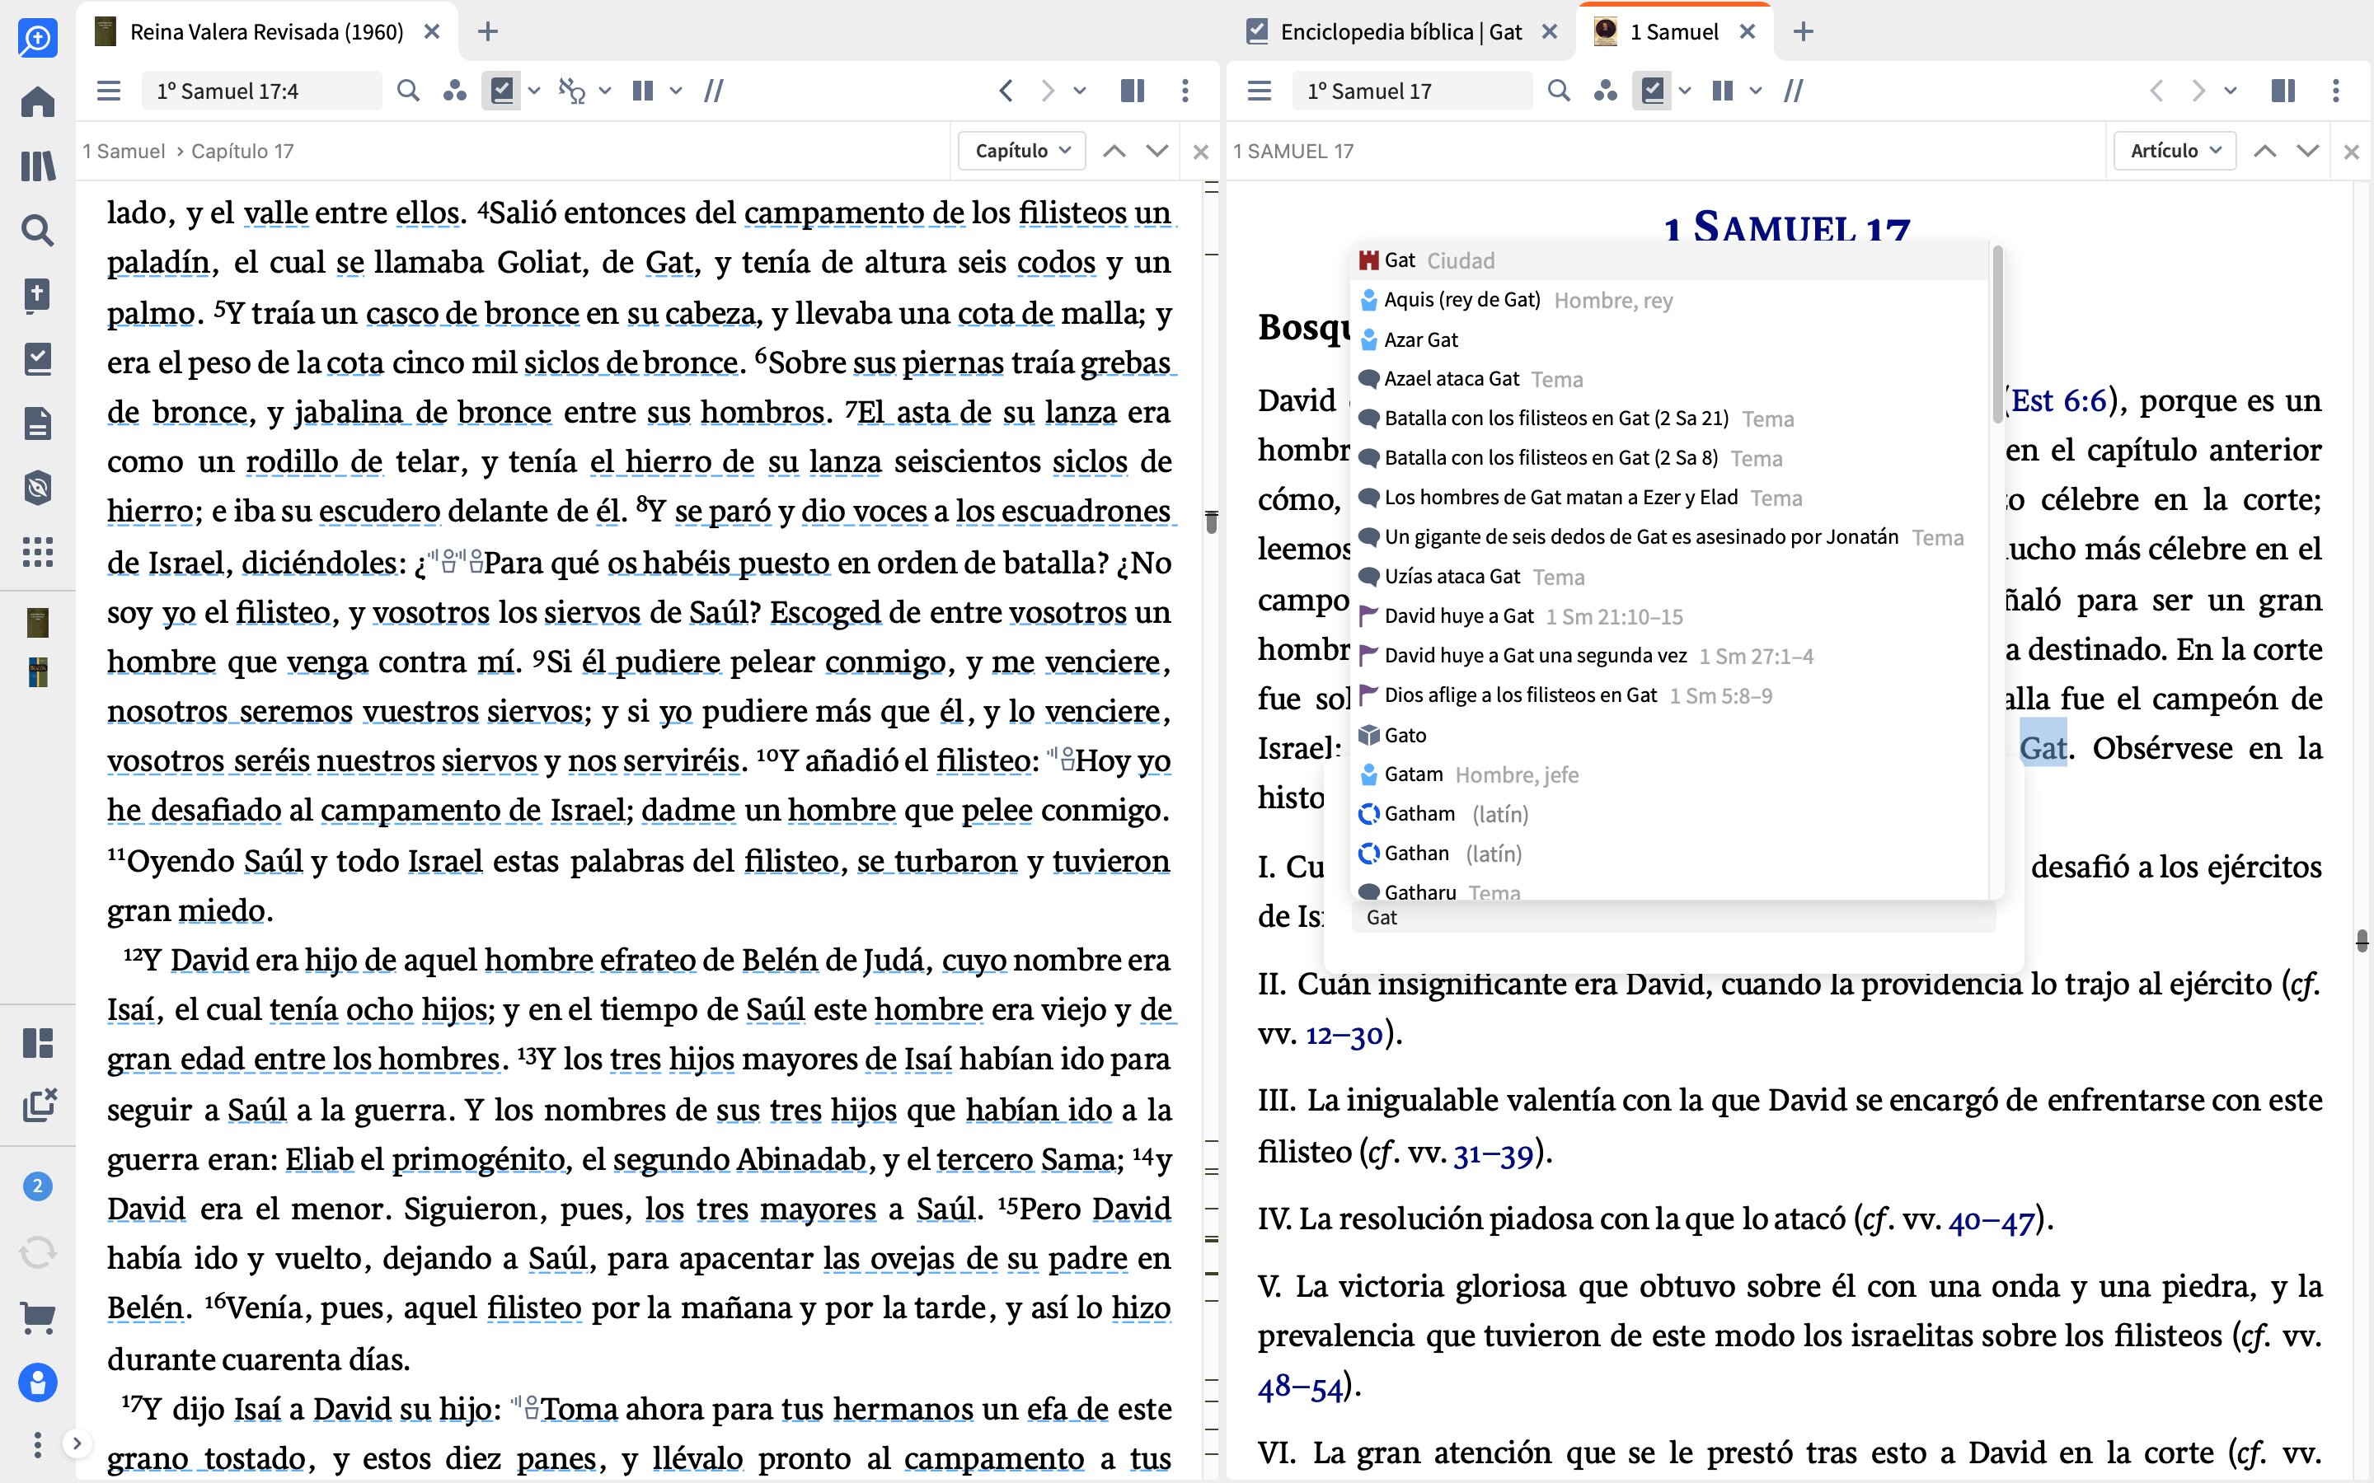Click the search icon in the 1 Samuel commentary toolbar

[x=1558, y=91]
